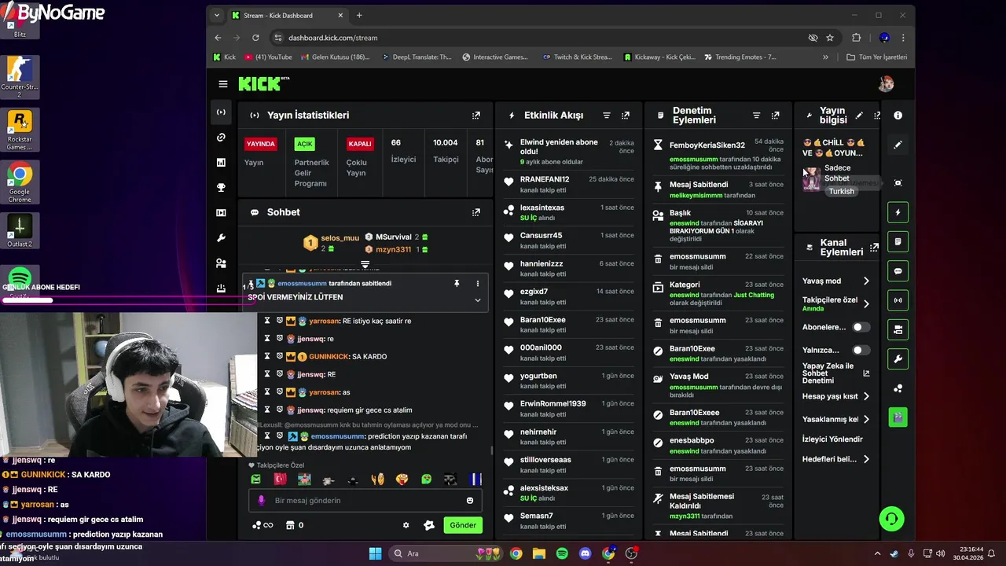Open the filter icon in Denetim Eylemleri
Screen dimensions: 1006x566
click(757, 116)
